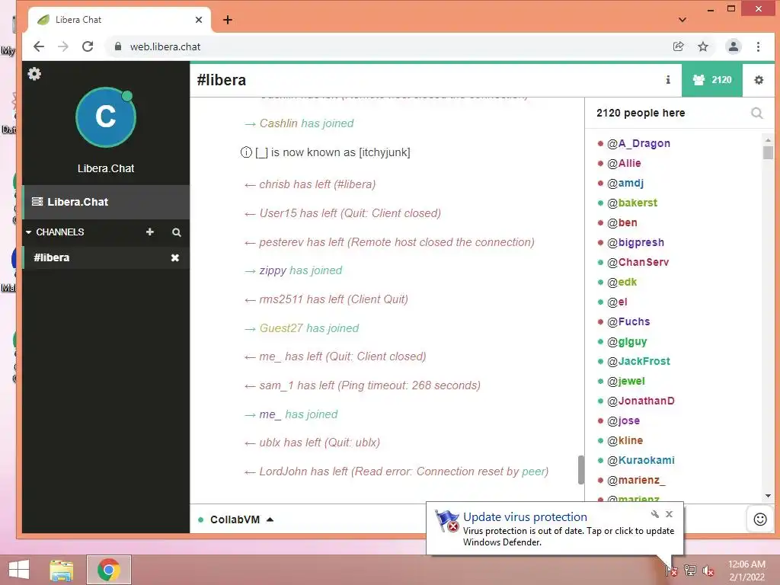Click the chat message scrollbar thumb
This screenshot has width=780, height=585.
pyautogui.click(x=580, y=469)
